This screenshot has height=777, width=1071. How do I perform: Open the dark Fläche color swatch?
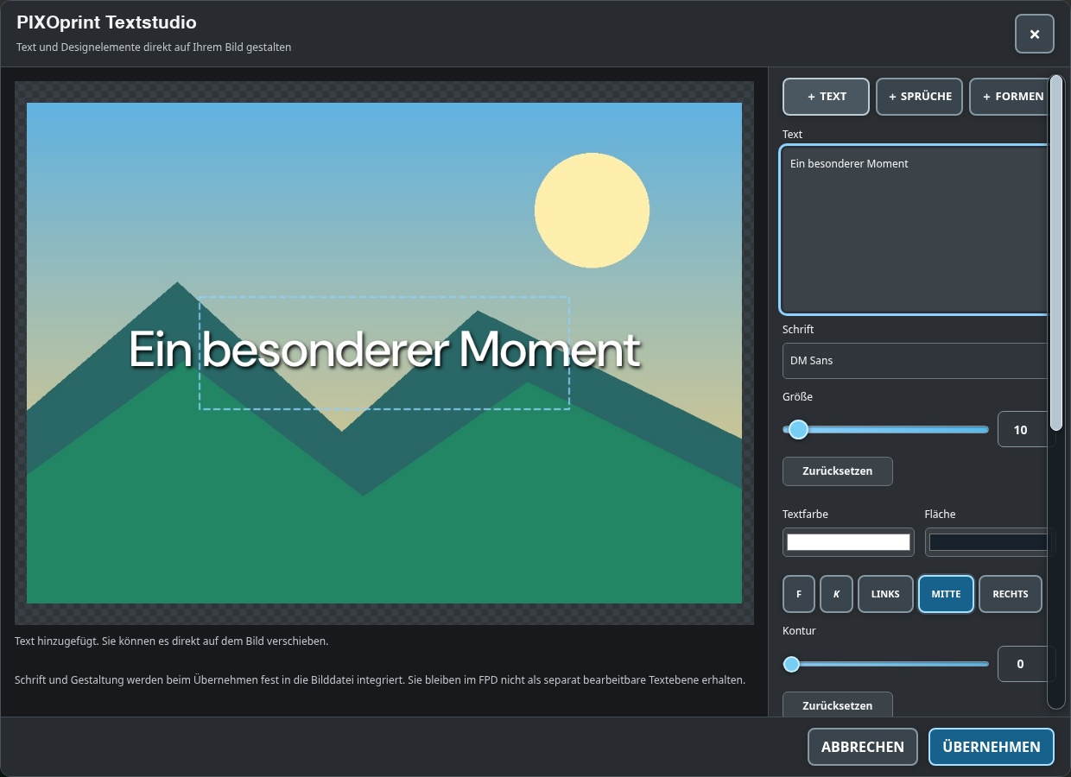coord(990,542)
